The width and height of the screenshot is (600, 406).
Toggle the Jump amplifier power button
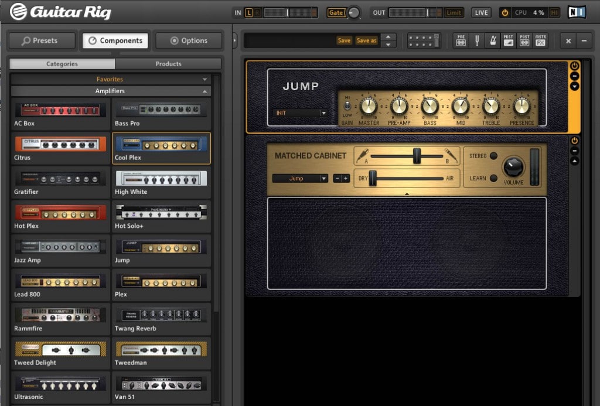574,66
